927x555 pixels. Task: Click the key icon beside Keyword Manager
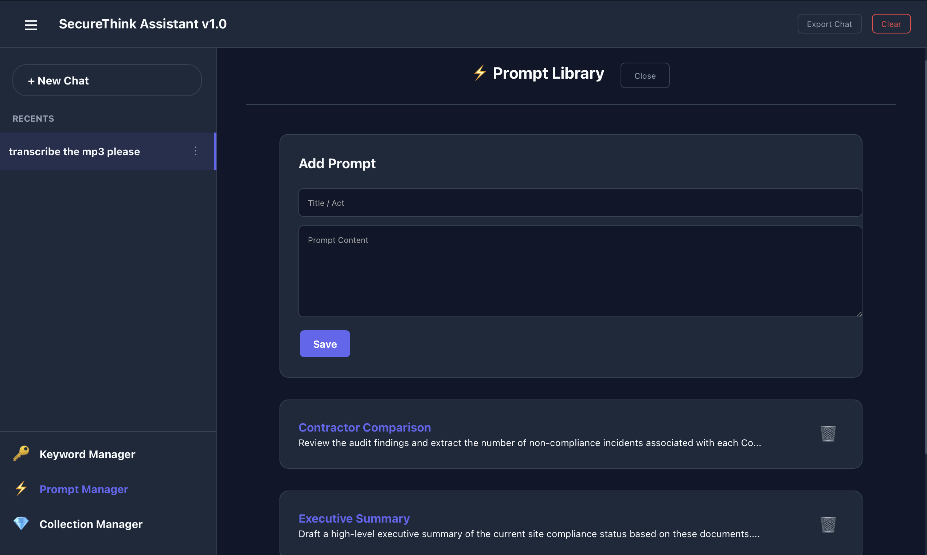21,454
